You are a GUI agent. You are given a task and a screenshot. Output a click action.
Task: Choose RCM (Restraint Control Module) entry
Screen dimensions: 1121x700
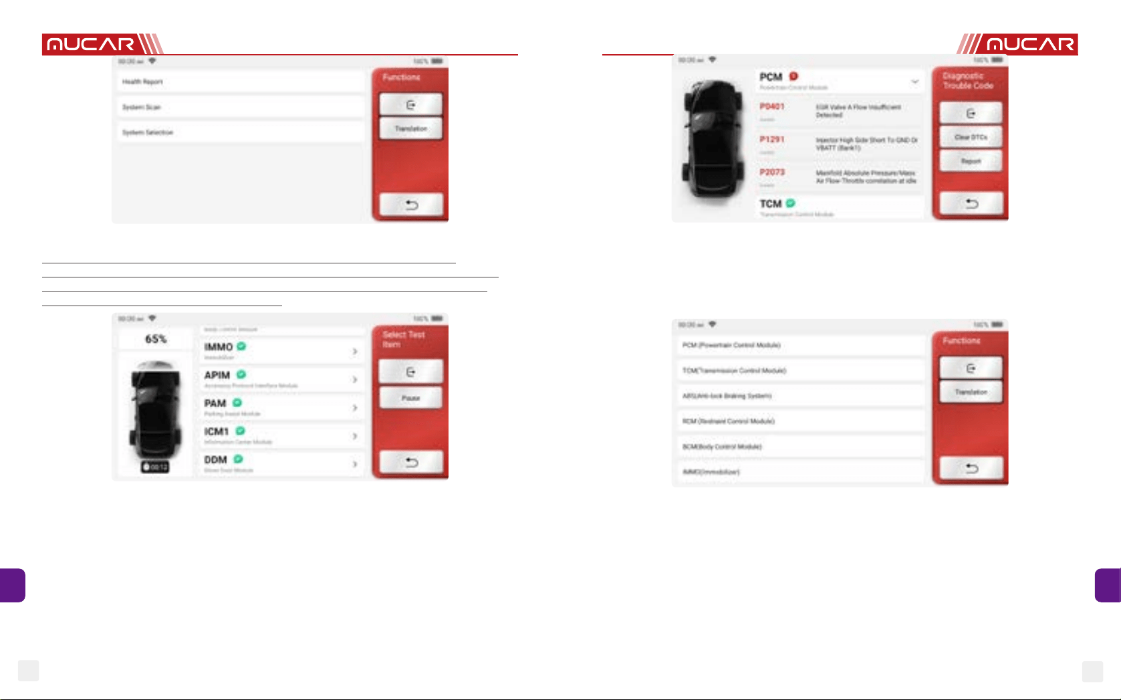(x=801, y=421)
